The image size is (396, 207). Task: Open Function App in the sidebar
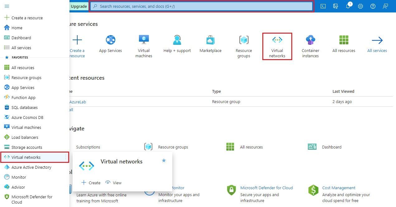tap(23, 97)
